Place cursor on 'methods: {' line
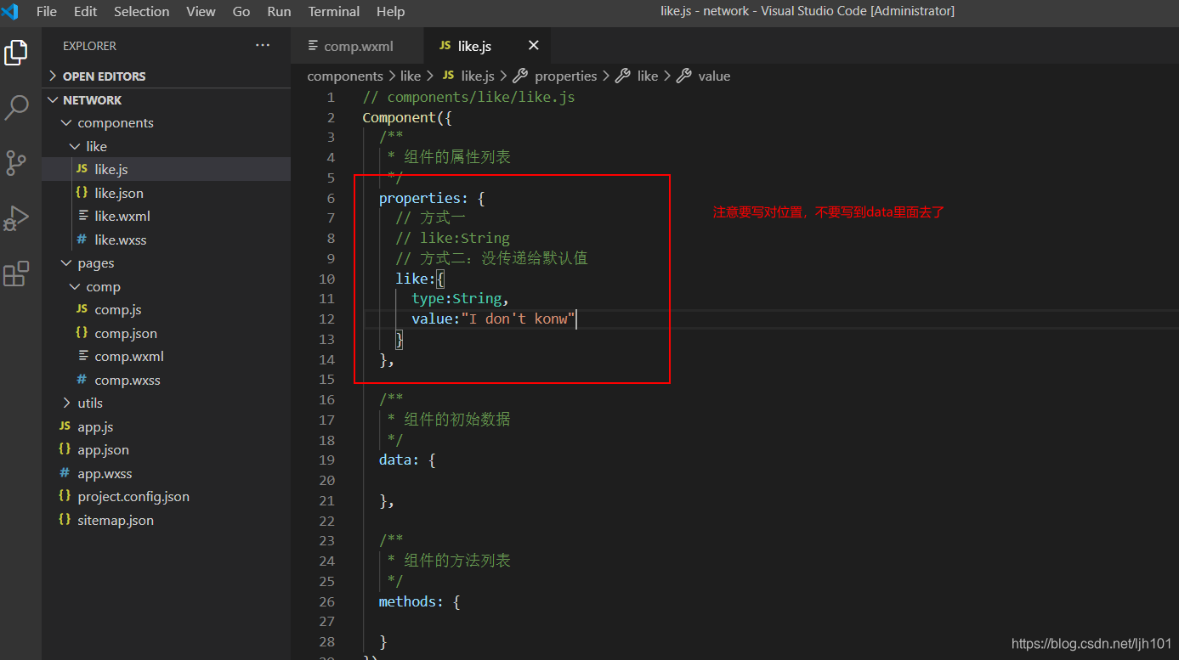 [420, 601]
